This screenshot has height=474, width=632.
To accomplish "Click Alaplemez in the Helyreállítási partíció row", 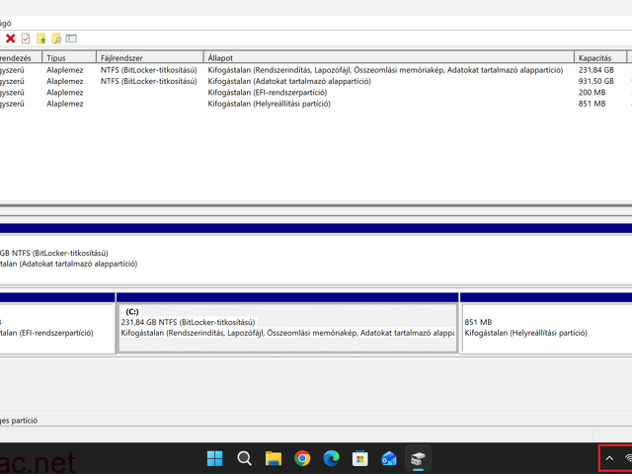I will (65, 104).
